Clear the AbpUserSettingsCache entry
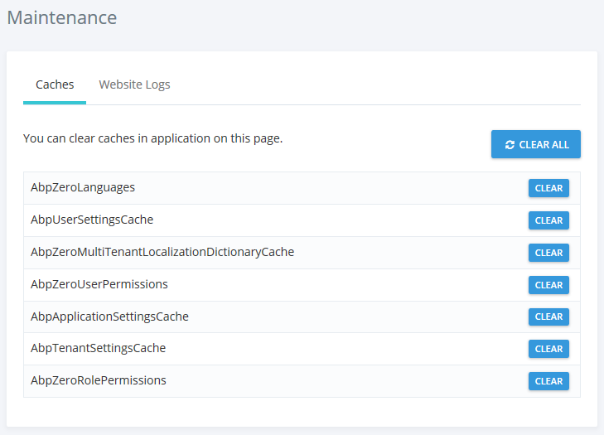The image size is (604, 435). pyautogui.click(x=548, y=220)
